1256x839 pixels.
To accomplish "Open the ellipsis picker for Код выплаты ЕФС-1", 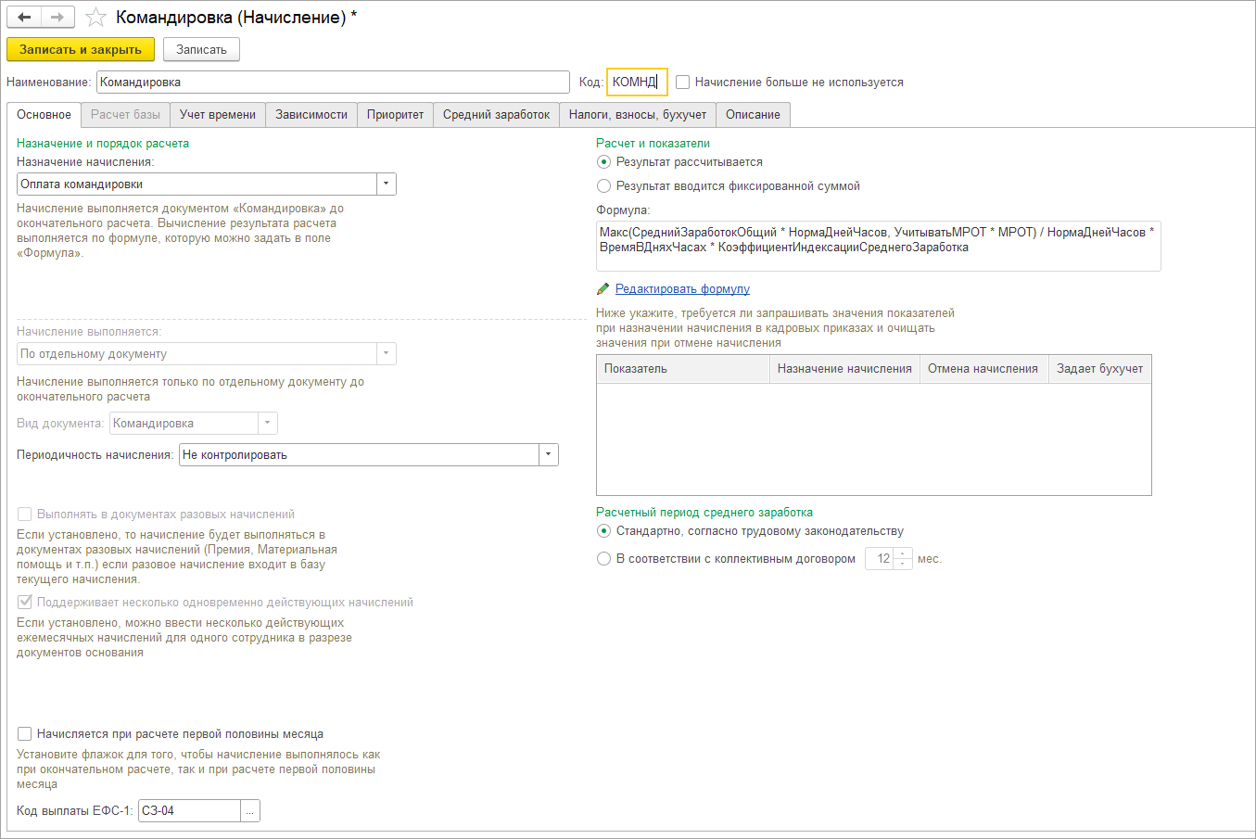I will click(x=250, y=811).
